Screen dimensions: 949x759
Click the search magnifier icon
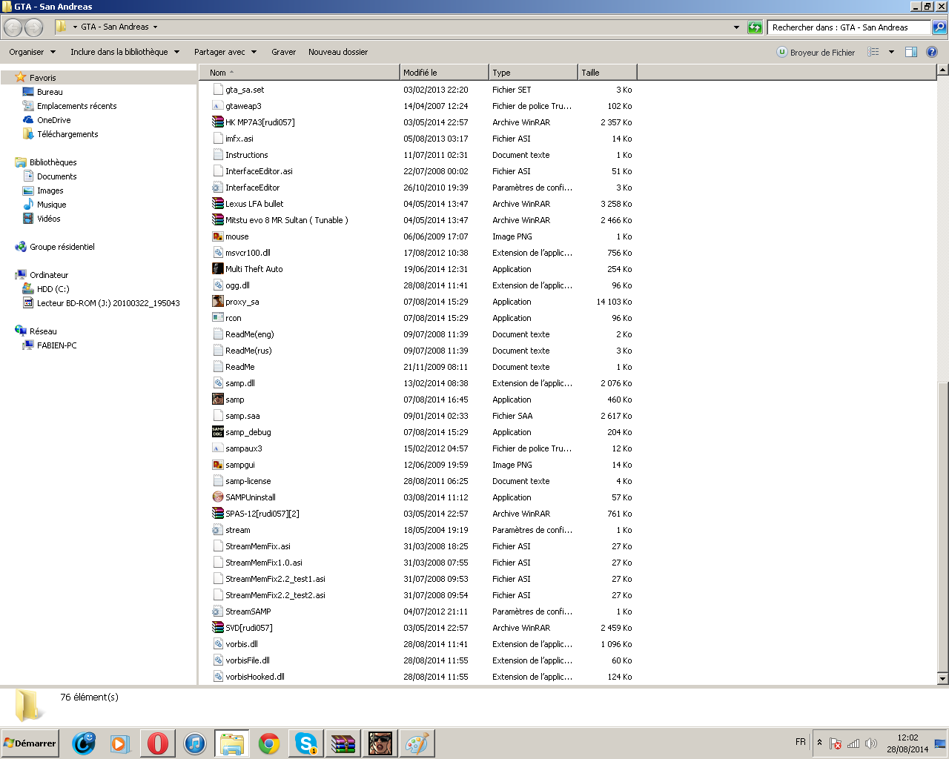939,27
